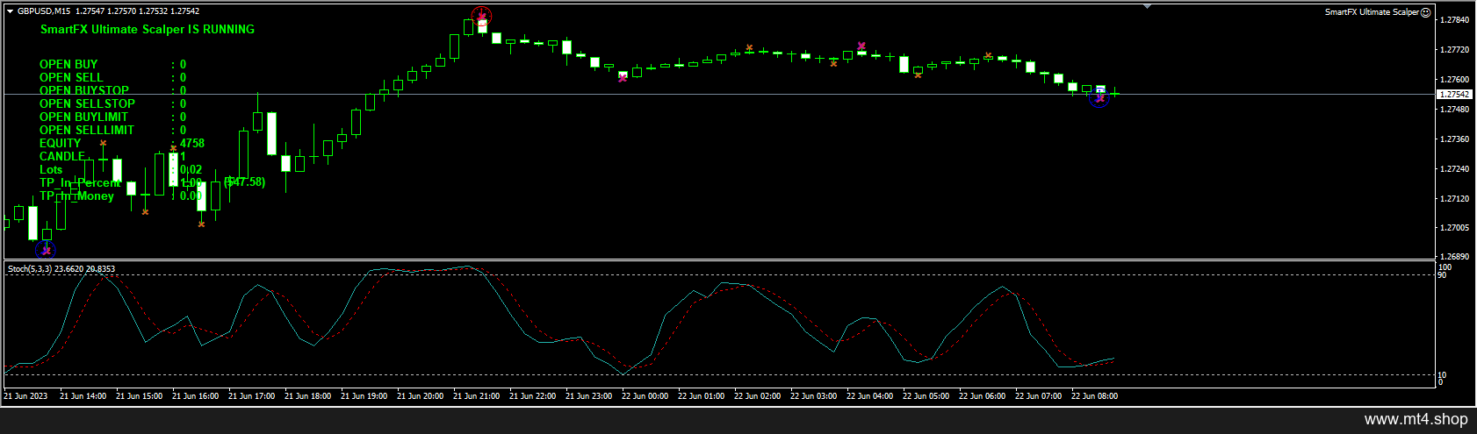Click the 'OPEN BUY' label
Image resolution: width=1477 pixels, height=434 pixels.
(x=68, y=64)
